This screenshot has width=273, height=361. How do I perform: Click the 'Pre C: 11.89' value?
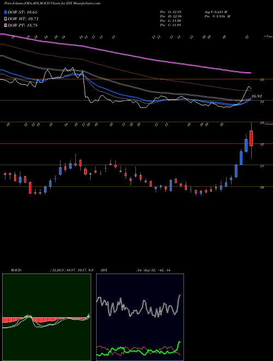tap(171, 25)
